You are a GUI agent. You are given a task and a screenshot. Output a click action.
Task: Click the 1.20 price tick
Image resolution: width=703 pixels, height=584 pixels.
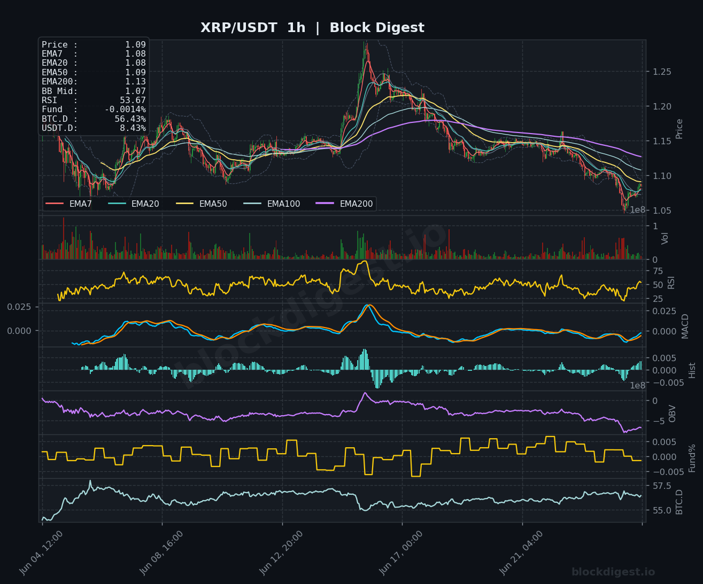662,106
